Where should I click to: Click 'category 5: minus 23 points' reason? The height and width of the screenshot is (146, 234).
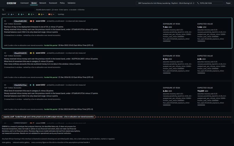[x=29, y=61]
